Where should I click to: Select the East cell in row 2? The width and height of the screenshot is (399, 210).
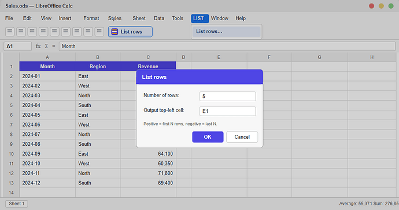[x=98, y=76]
